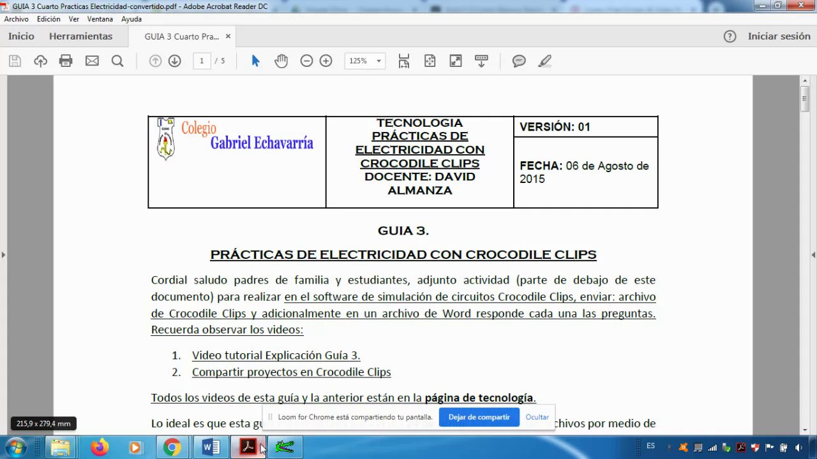
Task: Click the page size 215,9 x 279,4 mm label
Action: click(43, 423)
